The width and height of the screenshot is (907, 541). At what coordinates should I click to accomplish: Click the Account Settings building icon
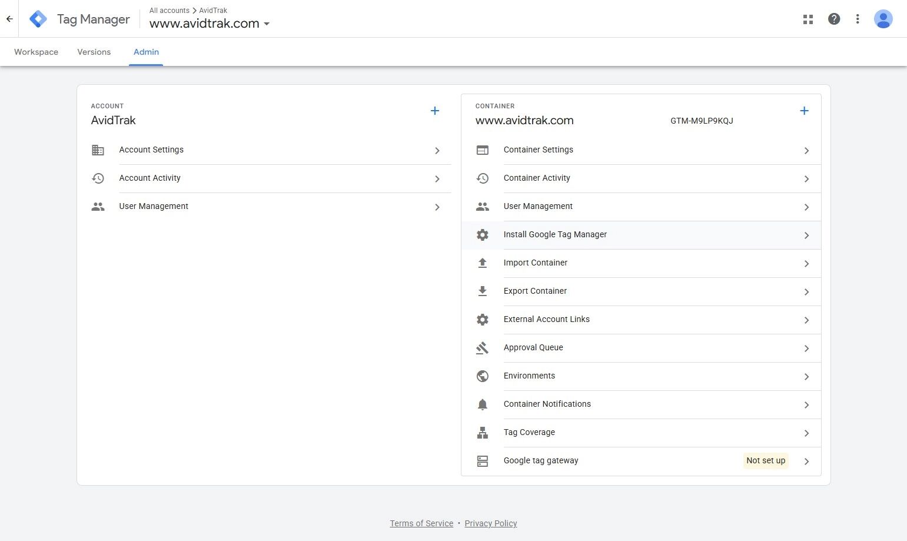(x=98, y=150)
